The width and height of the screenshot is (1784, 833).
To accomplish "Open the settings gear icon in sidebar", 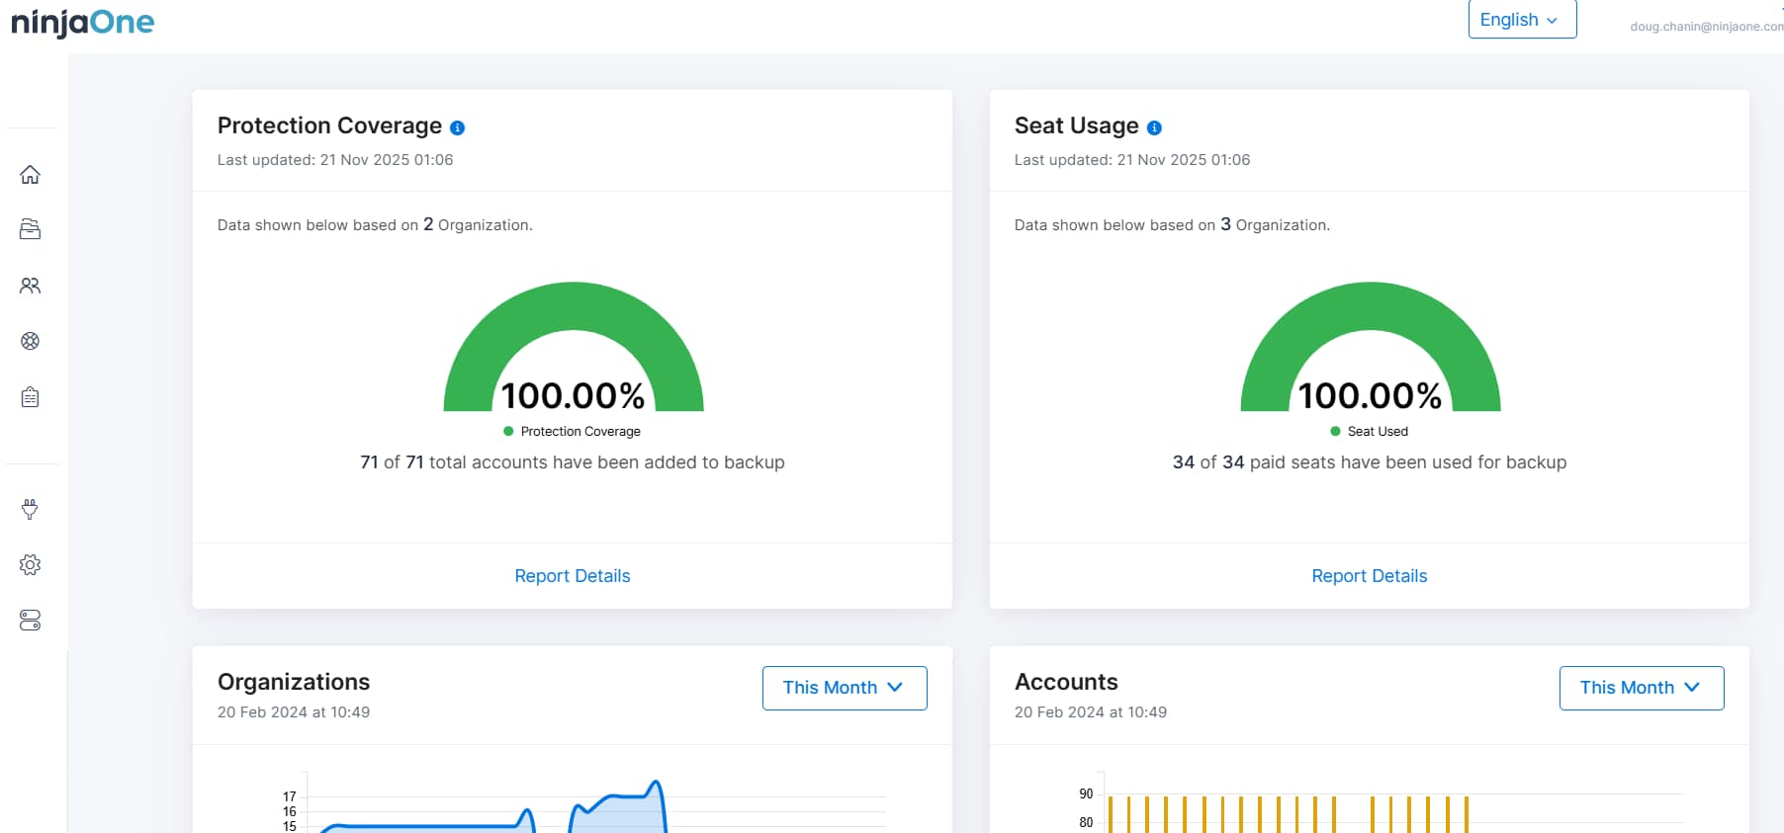I will (30, 565).
